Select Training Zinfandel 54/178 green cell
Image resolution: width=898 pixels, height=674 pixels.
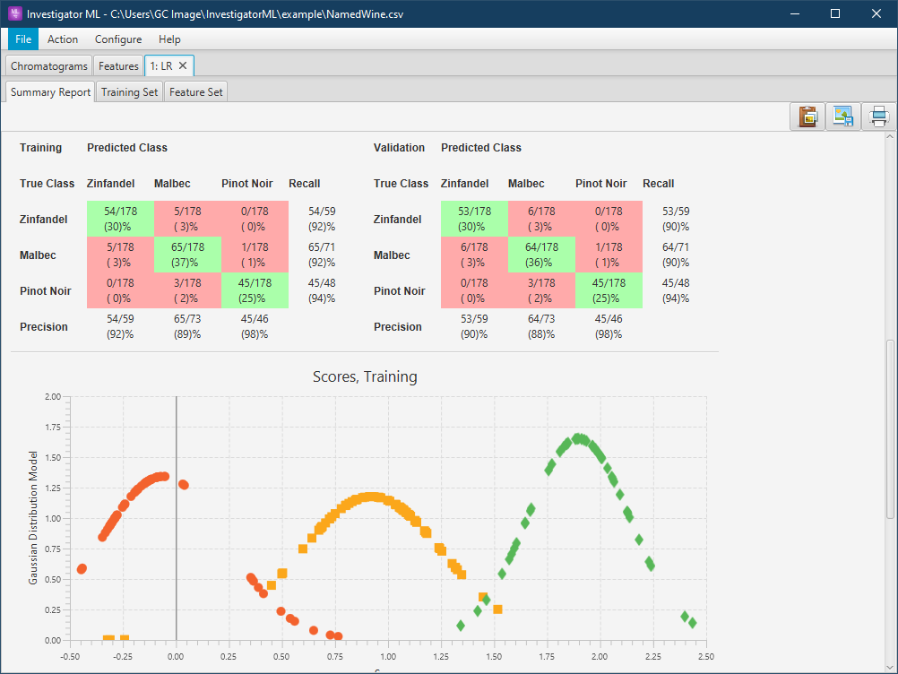[120, 219]
